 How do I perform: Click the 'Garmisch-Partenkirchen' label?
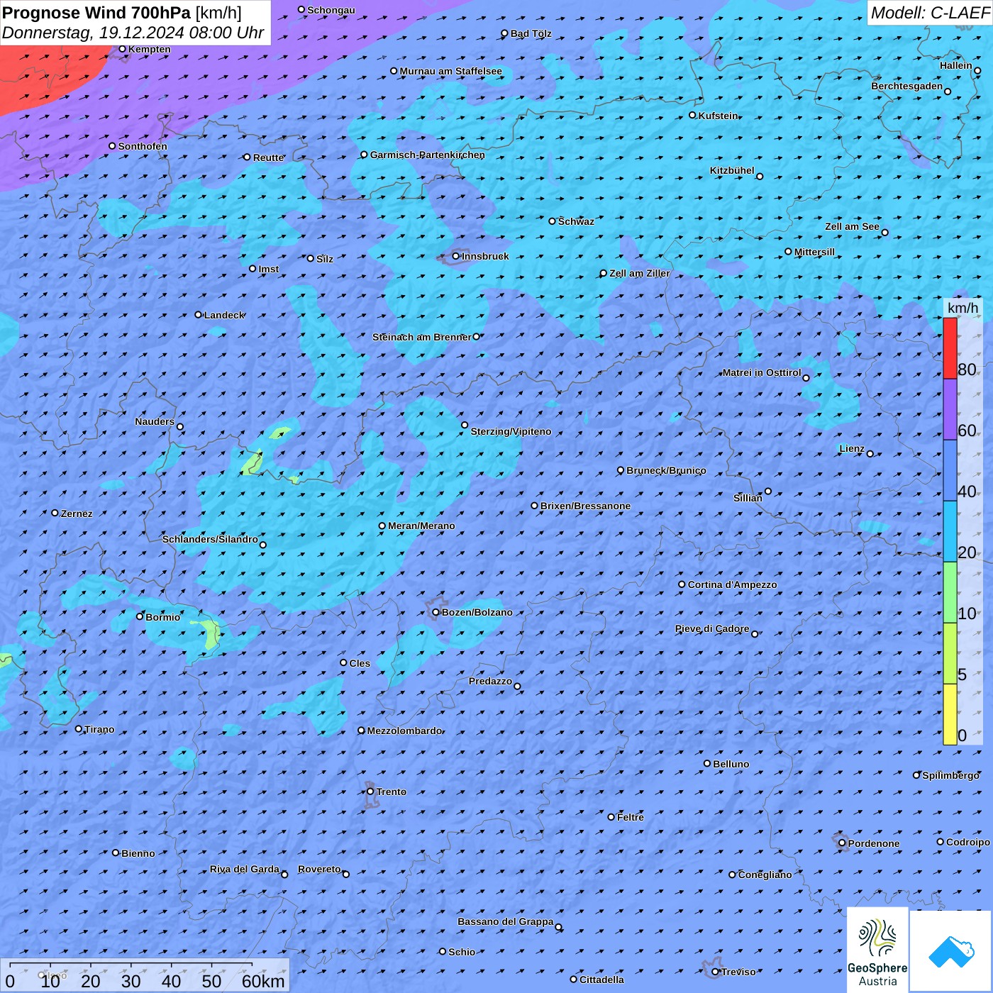coord(428,155)
